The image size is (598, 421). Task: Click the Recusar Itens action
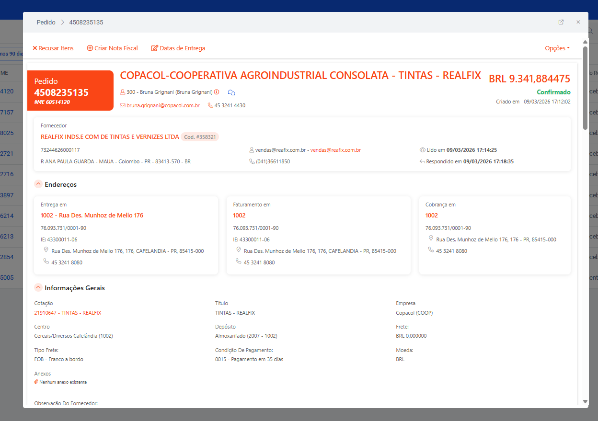click(53, 48)
